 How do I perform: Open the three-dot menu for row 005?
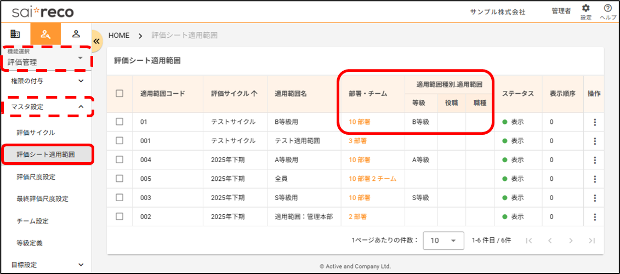pyautogui.click(x=595, y=179)
